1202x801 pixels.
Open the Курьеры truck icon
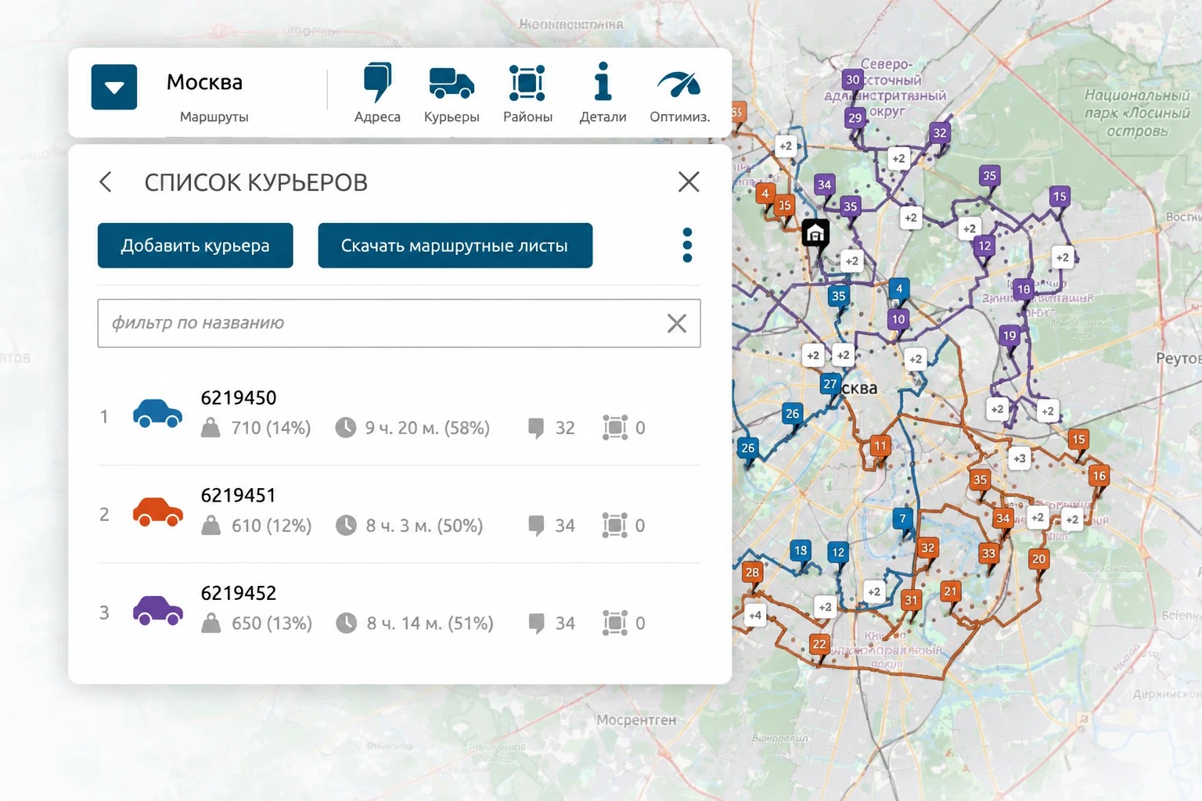click(x=452, y=83)
